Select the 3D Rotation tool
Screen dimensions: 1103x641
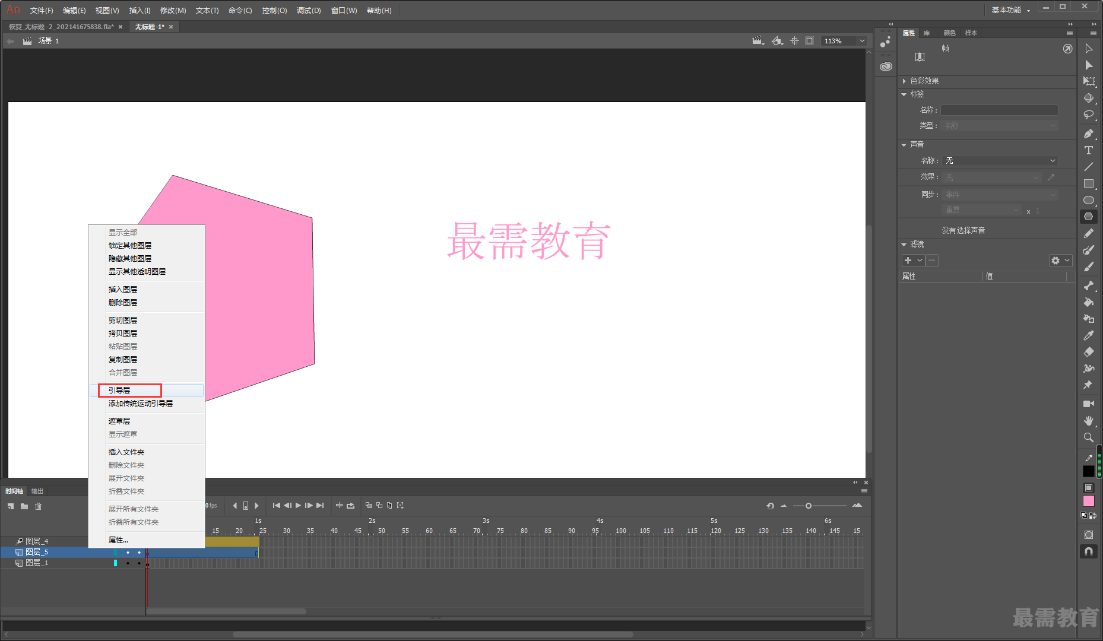click(x=1089, y=99)
